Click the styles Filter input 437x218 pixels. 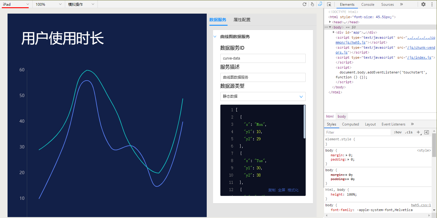(358, 132)
